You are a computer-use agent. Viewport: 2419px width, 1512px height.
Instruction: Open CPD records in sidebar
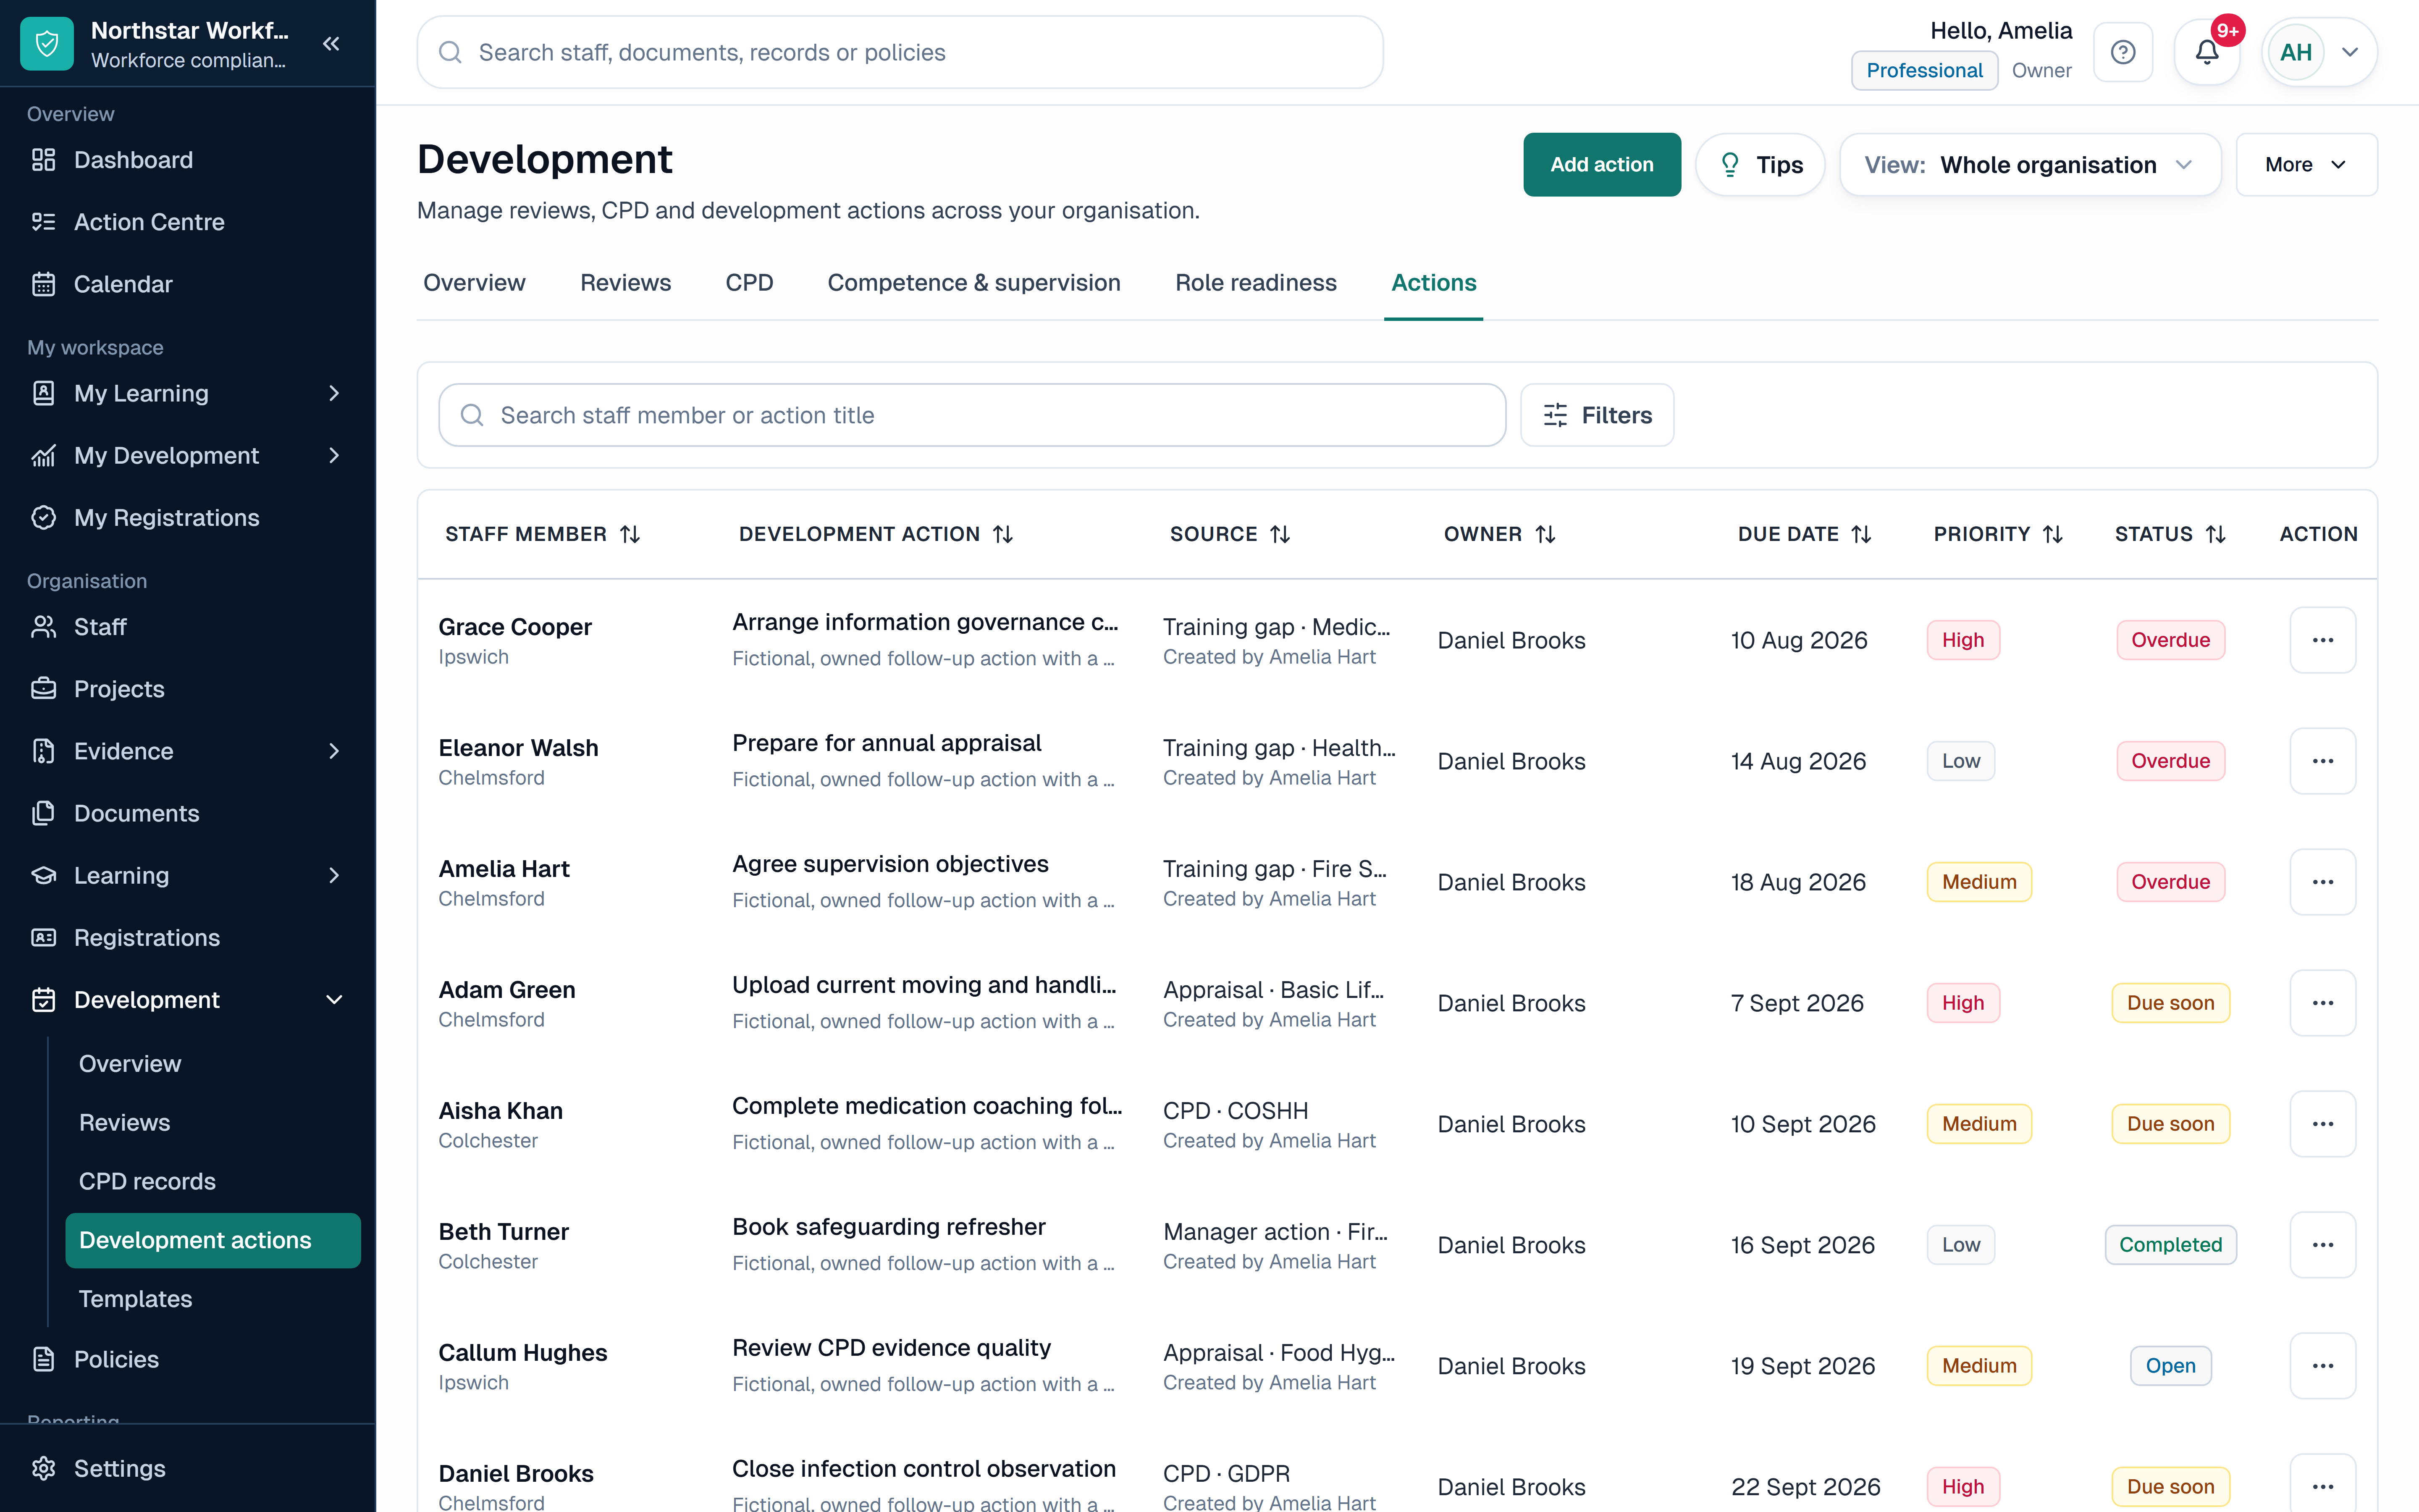(213, 1181)
